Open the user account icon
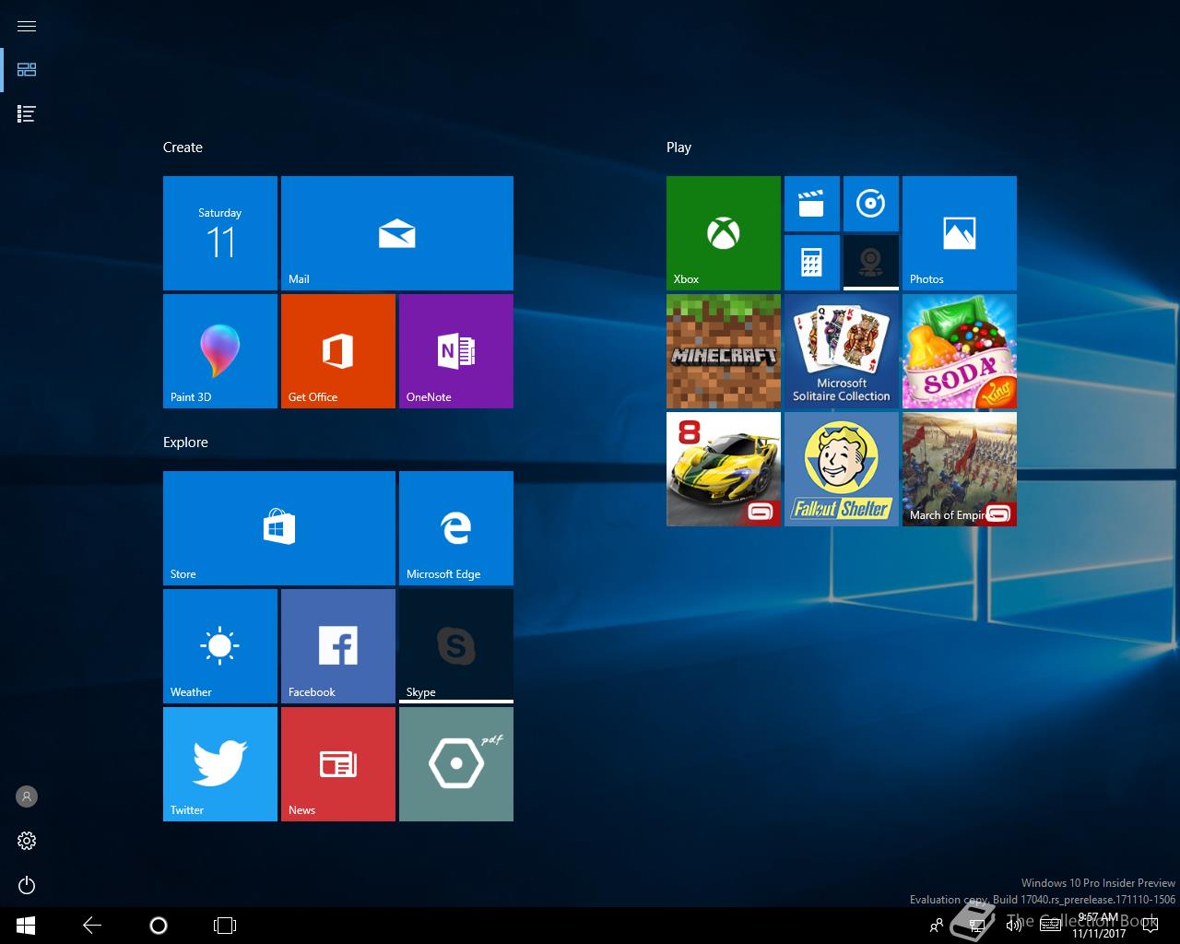The height and width of the screenshot is (944, 1180). click(27, 796)
